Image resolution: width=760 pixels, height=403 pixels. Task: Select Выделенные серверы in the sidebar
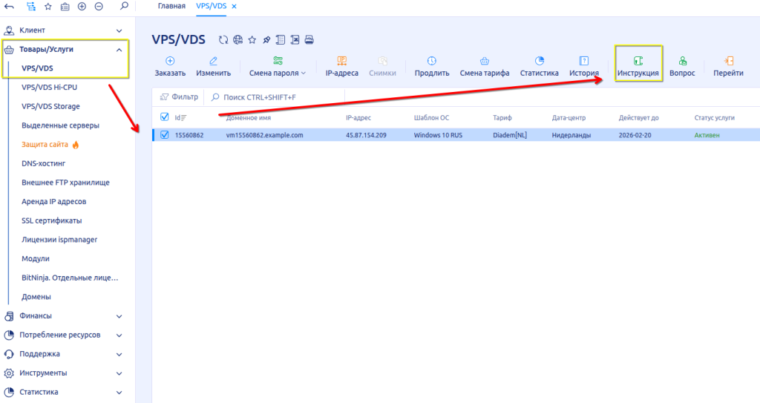60,125
